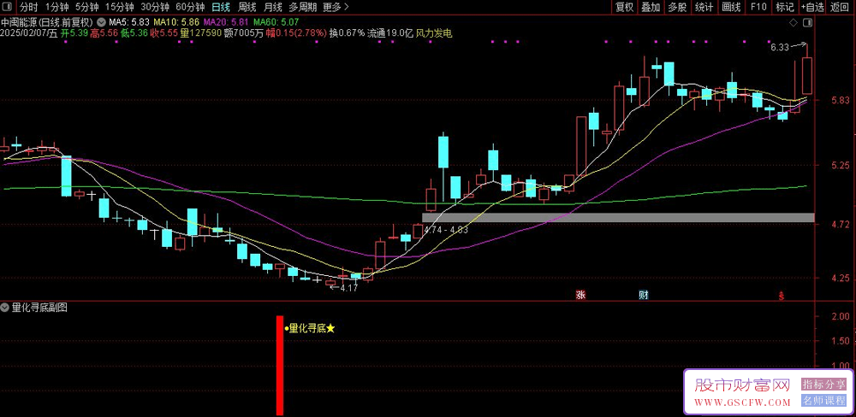Screen dimensions: 856x417
Task: Open the 复权 adjustment options
Action: (624, 7)
